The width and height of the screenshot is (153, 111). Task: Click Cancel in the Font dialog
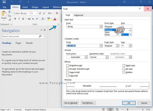pyautogui.click(x=144, y=103)
